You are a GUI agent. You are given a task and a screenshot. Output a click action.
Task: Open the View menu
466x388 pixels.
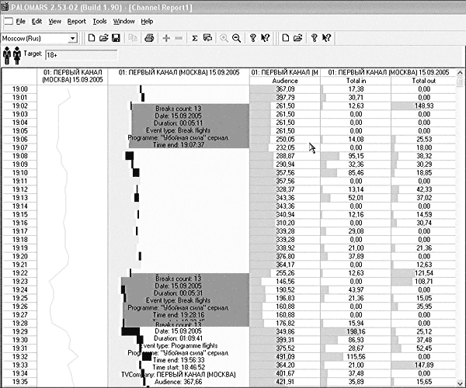click(x=54, y=22)
